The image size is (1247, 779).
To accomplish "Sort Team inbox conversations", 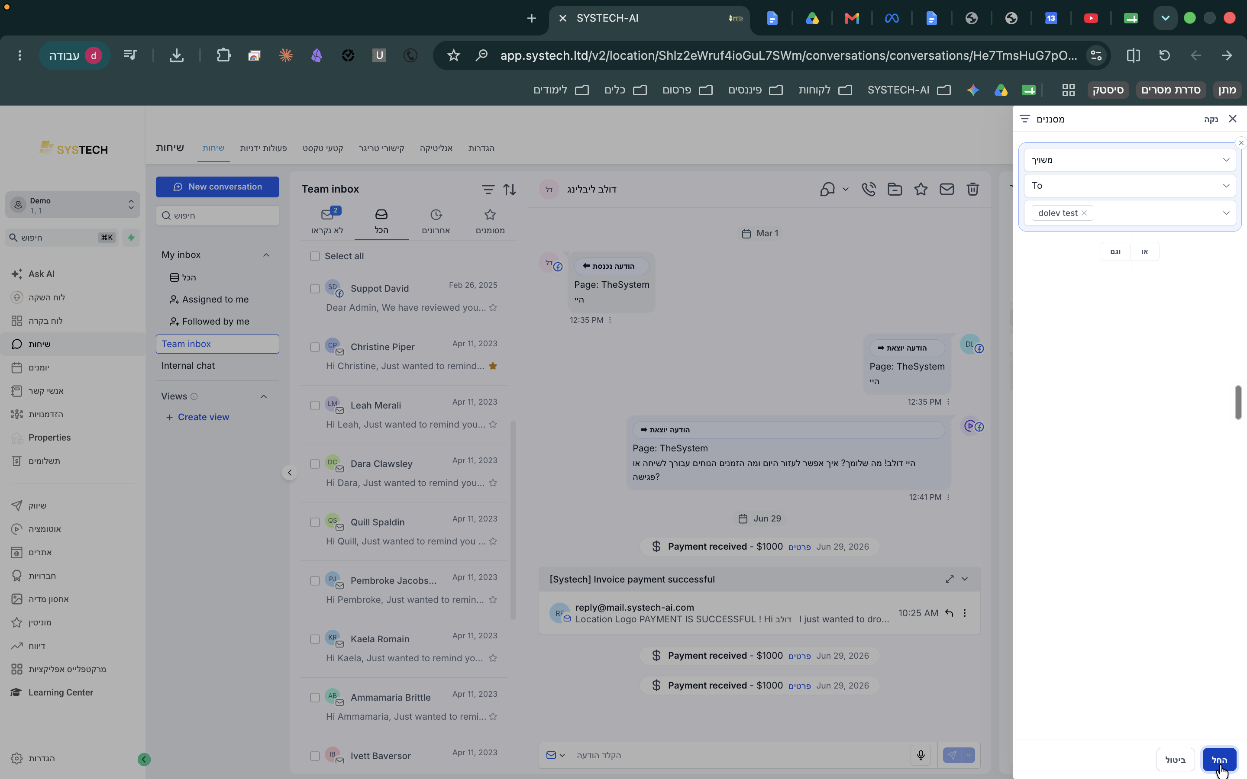I will pyautogui.click(x=510, y=190).
